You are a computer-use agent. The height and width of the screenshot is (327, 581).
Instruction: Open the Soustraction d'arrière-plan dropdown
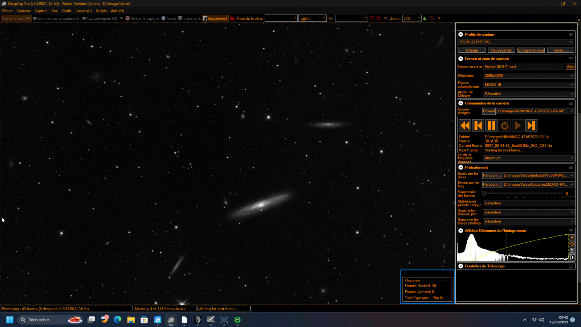click(528, 212)
